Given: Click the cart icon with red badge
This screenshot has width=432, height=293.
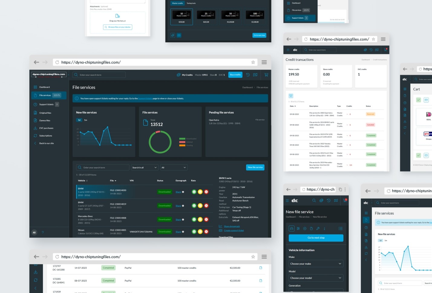Looking at the screenshot, I should [x=345, y=200].
